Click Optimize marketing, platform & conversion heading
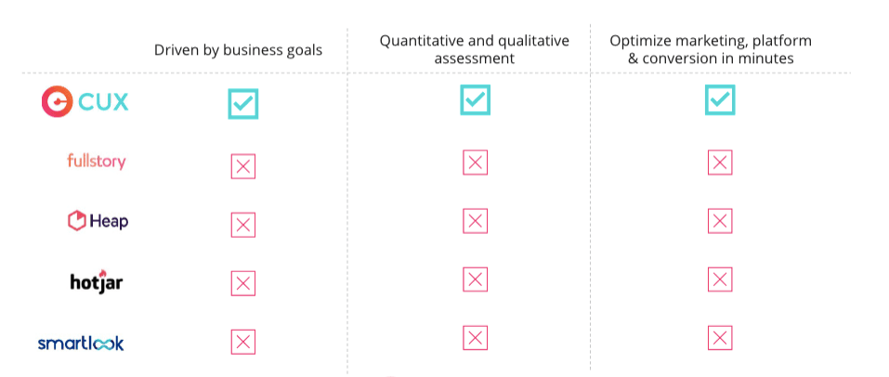Screen dimensions: 889x377 (x=711, y=49)
